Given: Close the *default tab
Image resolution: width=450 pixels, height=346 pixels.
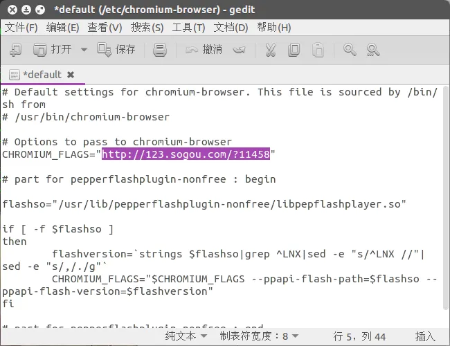Looking at the screenshot, I should pyautogui.click(x=71, y=75).
